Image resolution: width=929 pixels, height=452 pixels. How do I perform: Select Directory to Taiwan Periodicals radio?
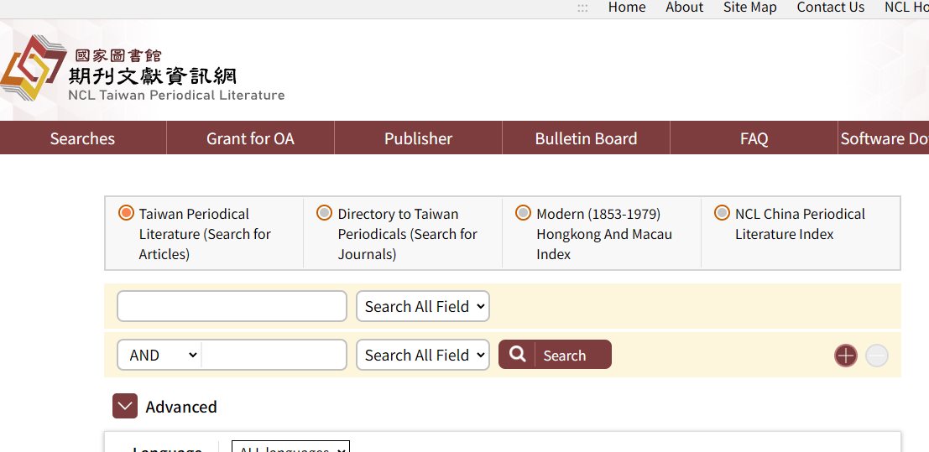pos(325,213)
